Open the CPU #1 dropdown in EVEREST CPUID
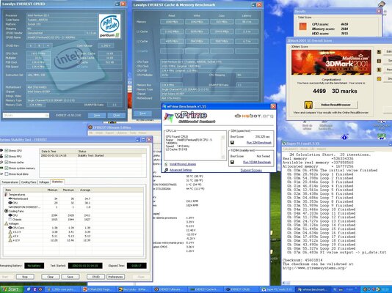 26,116
